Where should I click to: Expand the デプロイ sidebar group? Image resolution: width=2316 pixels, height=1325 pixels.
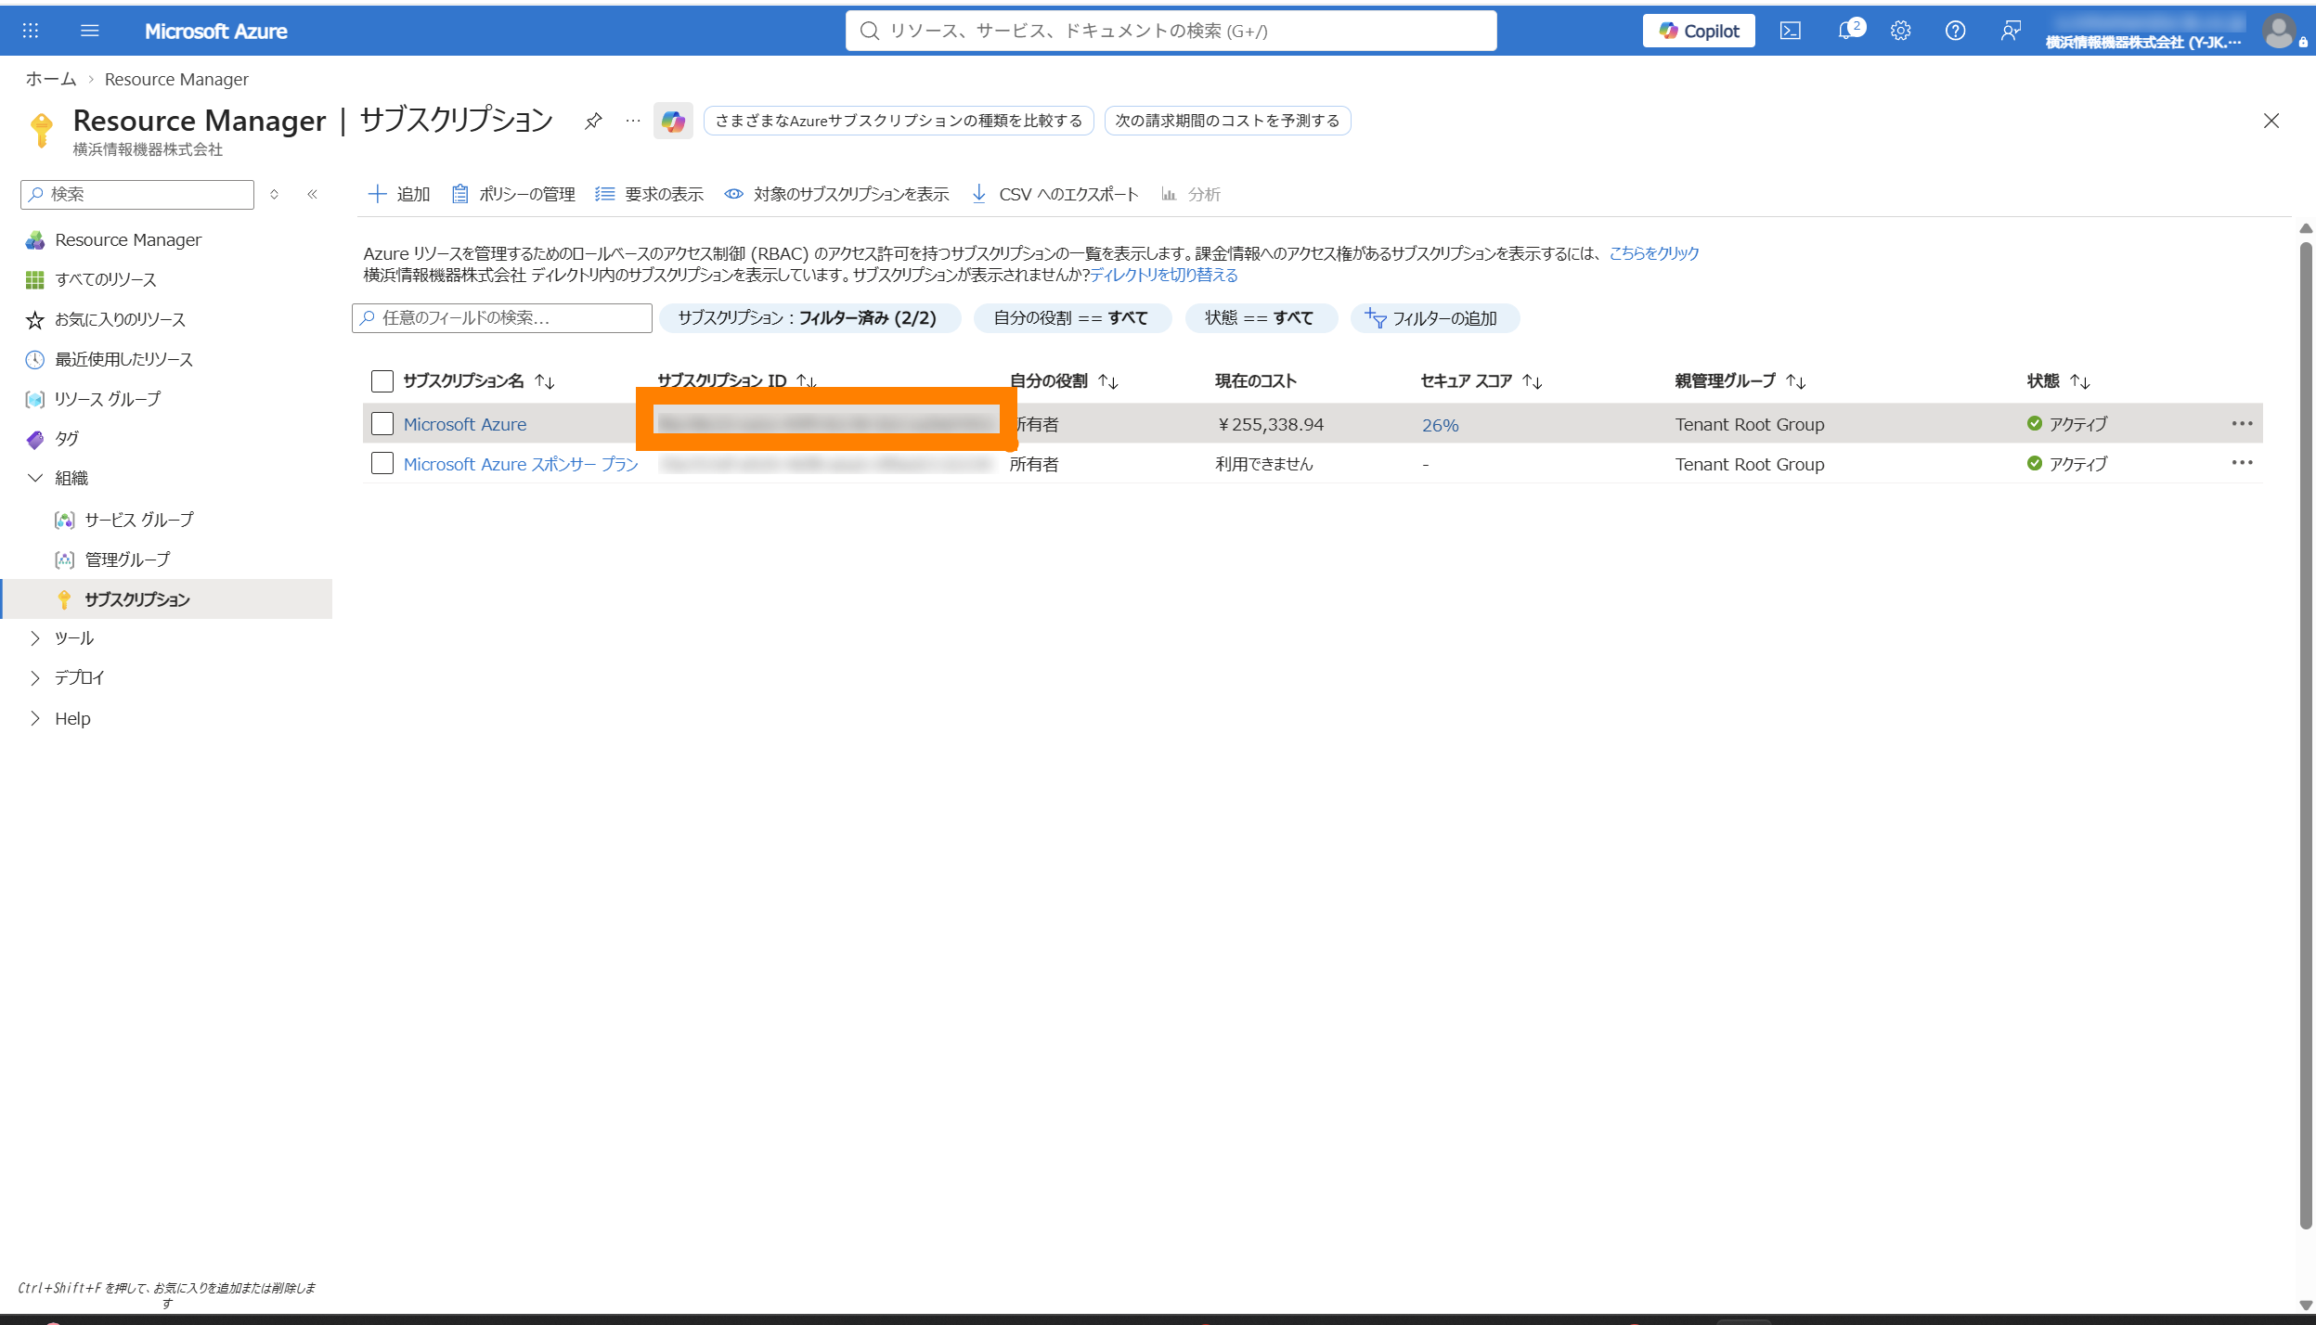35,678
